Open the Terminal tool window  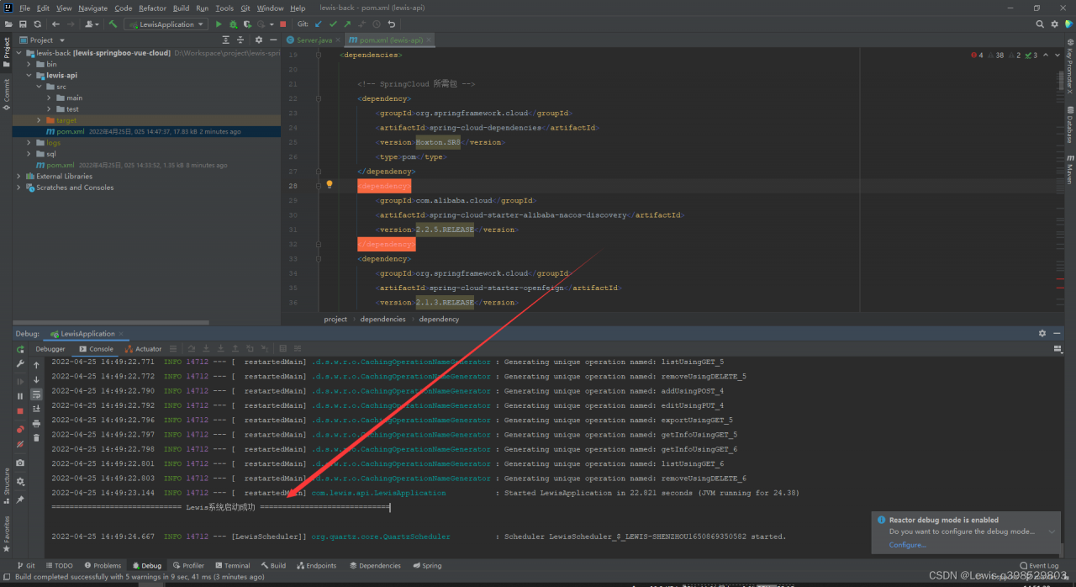click(231, 566)
